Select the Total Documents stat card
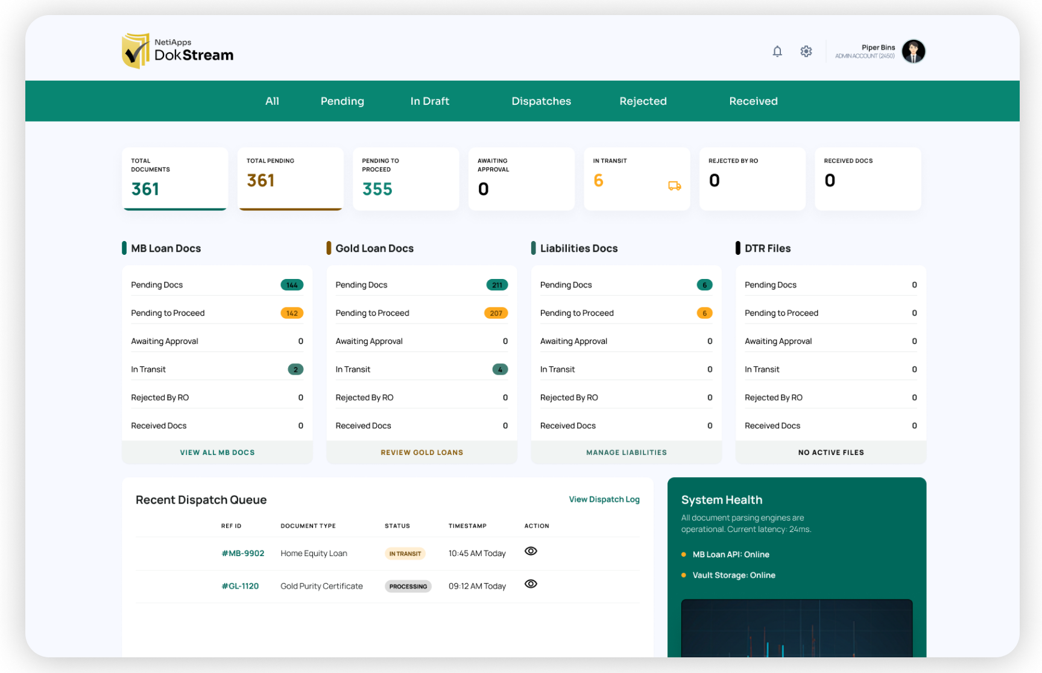1042x673 pixels. 175,179
